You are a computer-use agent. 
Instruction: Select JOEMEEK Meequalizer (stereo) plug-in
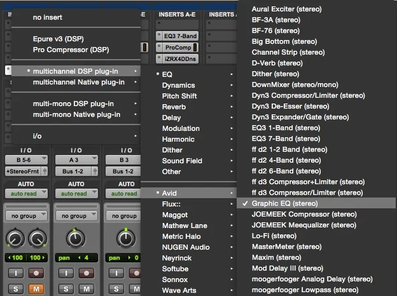[x=316, y=225]
